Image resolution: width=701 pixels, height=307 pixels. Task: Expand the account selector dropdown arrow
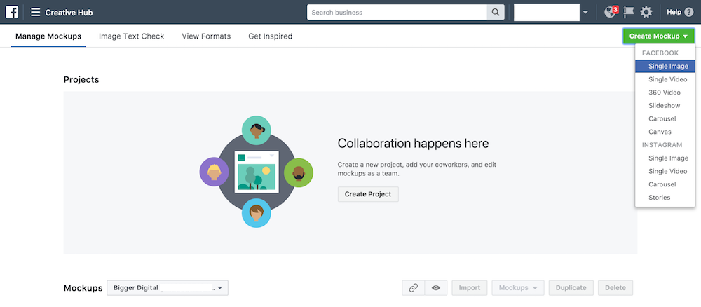(x=585, y=12)
